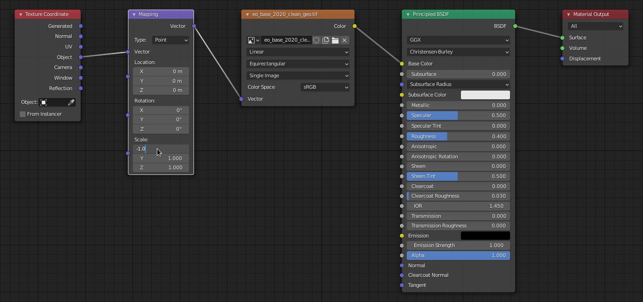
Task: Browse images via the image thumbnail icon
Action: [252, 40]
